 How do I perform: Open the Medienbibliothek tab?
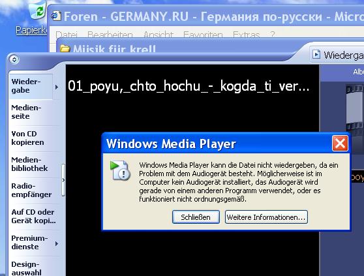coord(30,164)
